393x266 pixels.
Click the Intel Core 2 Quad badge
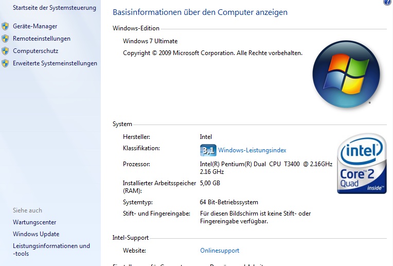362,164
